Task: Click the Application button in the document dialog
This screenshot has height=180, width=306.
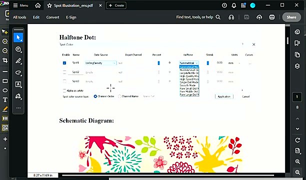Action: point(224,96)
